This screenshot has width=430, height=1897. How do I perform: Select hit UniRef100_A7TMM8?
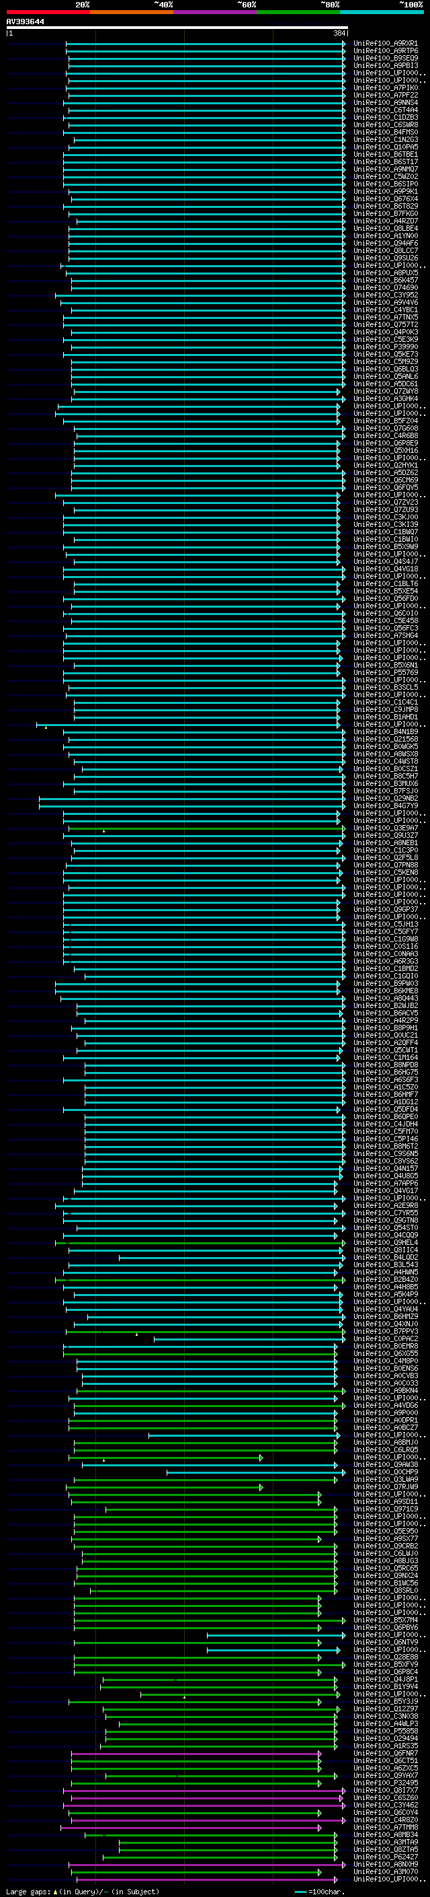click(x=386, y=1827)
